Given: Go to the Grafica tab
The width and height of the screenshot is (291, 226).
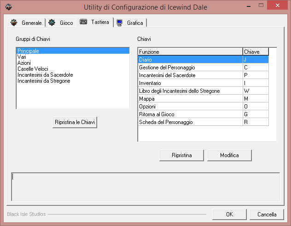Looking at the screenshot, I should point(130,23).
